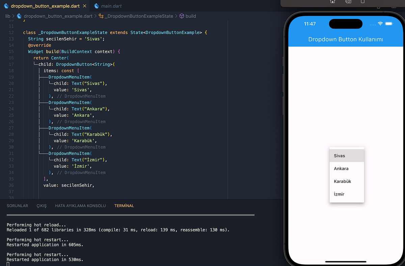This screenshot has height=266, width=405.
Task: Switch to the main.dart tab
Action: click(110, 5)
